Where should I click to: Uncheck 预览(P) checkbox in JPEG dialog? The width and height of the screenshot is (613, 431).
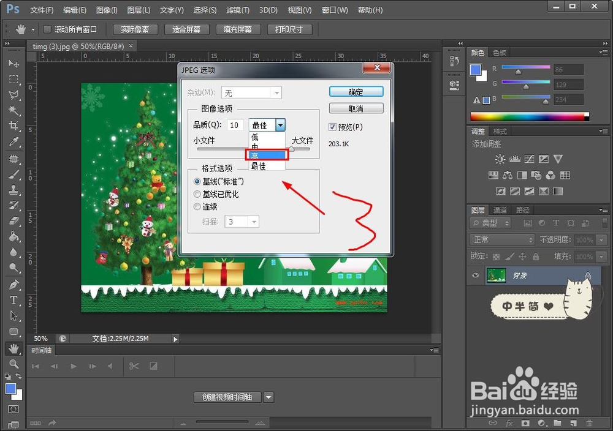333,127
